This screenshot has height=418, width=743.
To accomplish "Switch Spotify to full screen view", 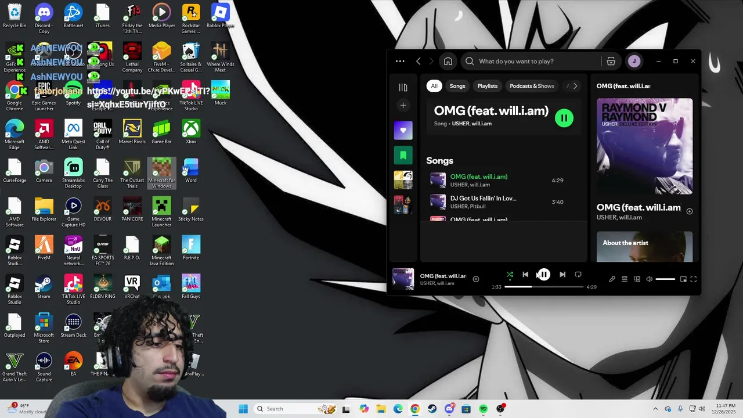I will (694, 279).
